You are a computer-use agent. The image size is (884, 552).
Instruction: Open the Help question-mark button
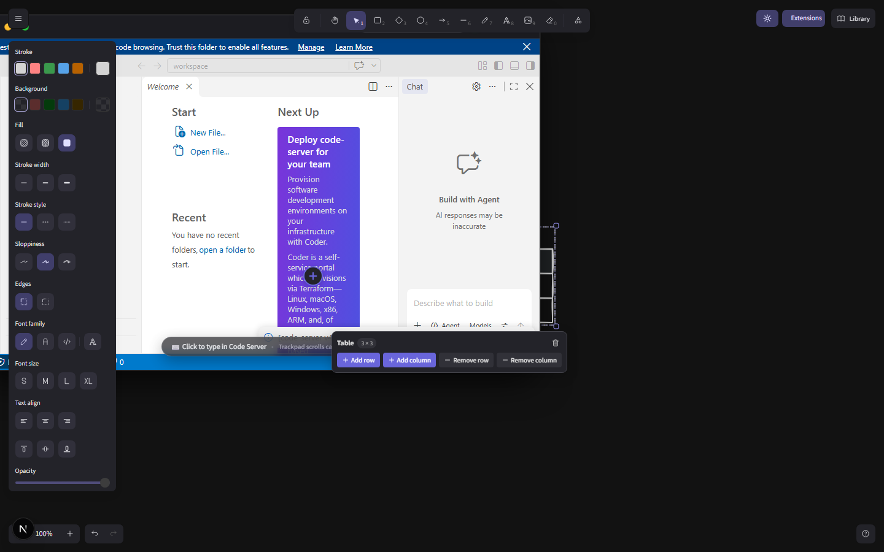tap(866, 534)
